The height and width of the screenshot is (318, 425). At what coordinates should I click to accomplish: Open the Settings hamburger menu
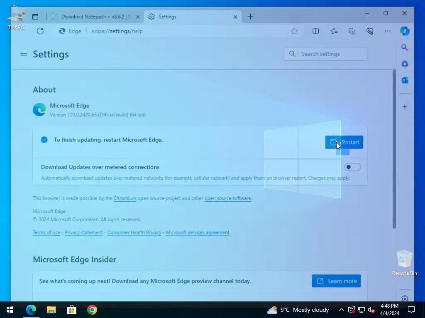click(x=24, y=54)
